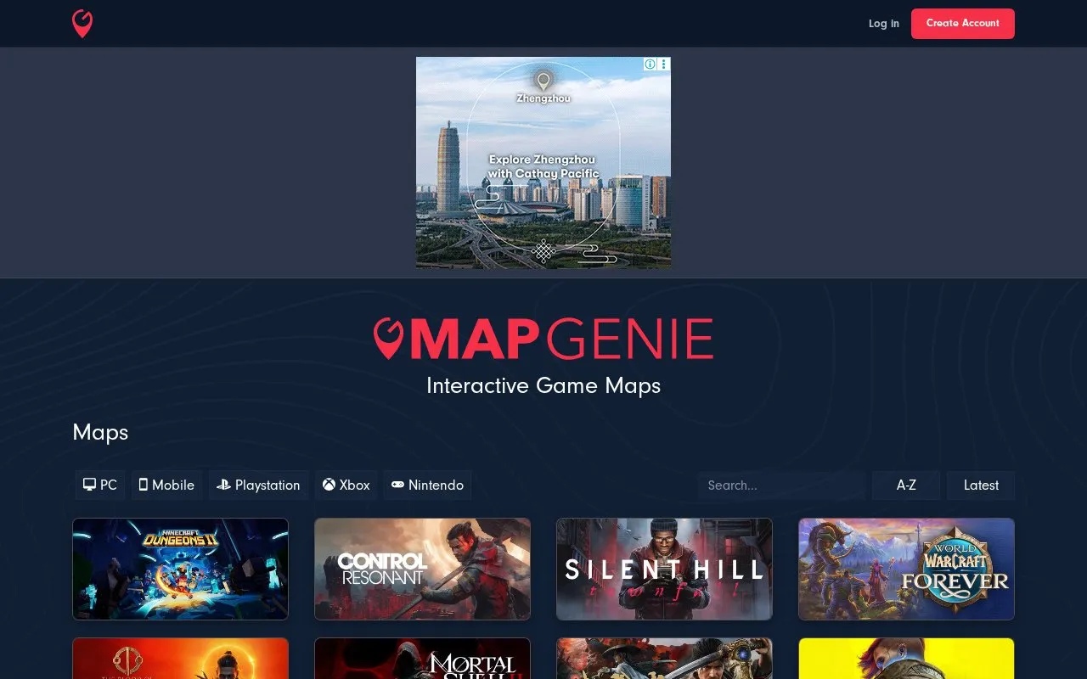Open the World of Warcraft Forever map card
Viewport: 1087px width, 679px height.
tap(906, 569)
